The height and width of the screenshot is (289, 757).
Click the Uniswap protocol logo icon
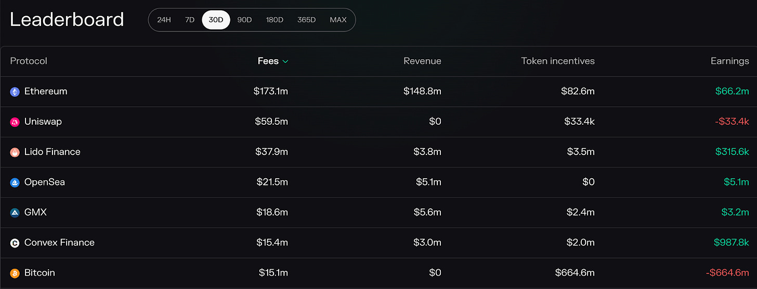pos(15,122)
